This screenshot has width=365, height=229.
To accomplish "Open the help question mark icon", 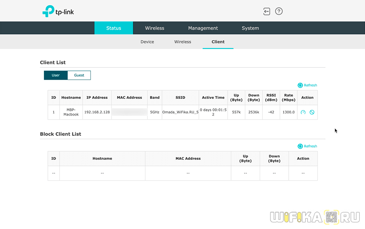I will click(279, 11).
